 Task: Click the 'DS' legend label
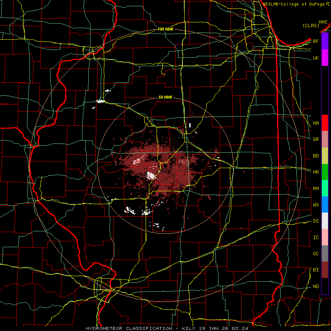click(x=316, y=221)
